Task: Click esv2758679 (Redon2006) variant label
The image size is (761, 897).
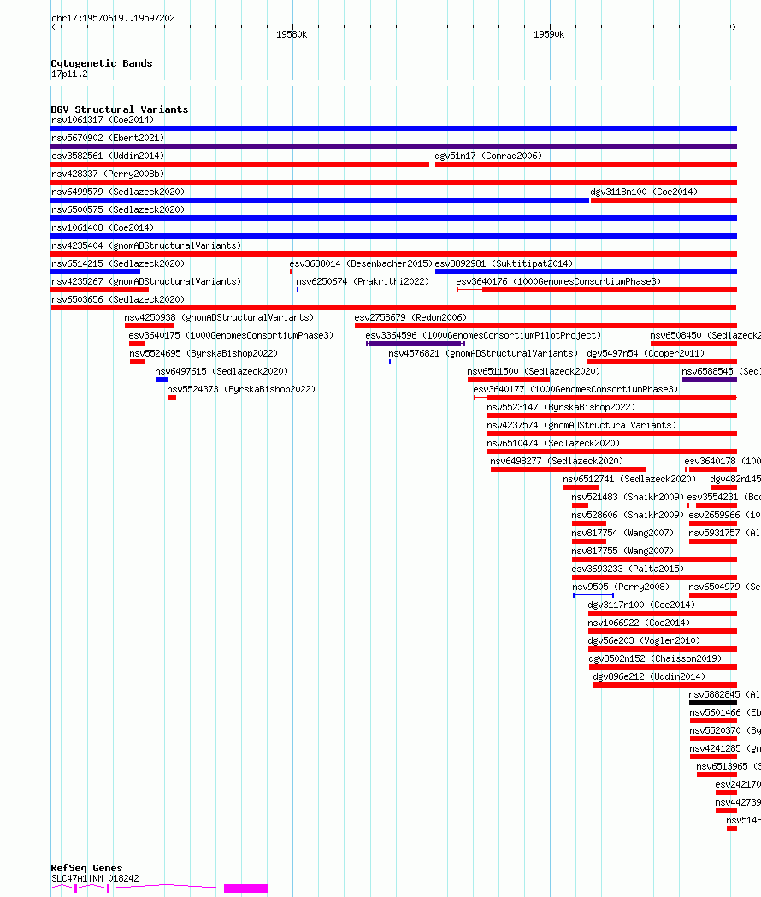Action: click(x=410, y=317)
